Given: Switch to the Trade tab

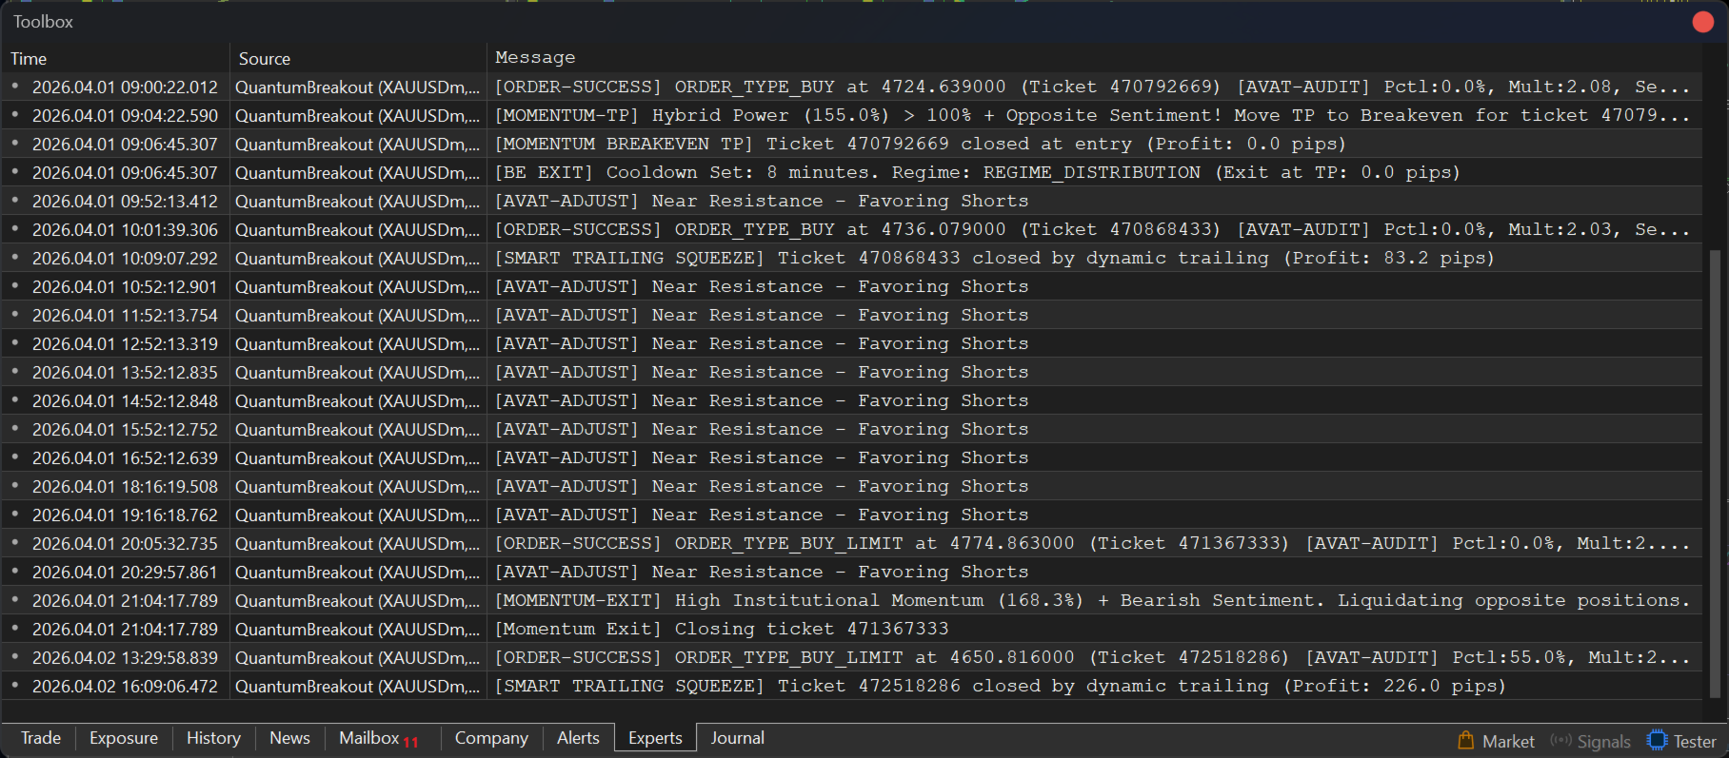Looking at the screenshot, I should coord(41,738).
